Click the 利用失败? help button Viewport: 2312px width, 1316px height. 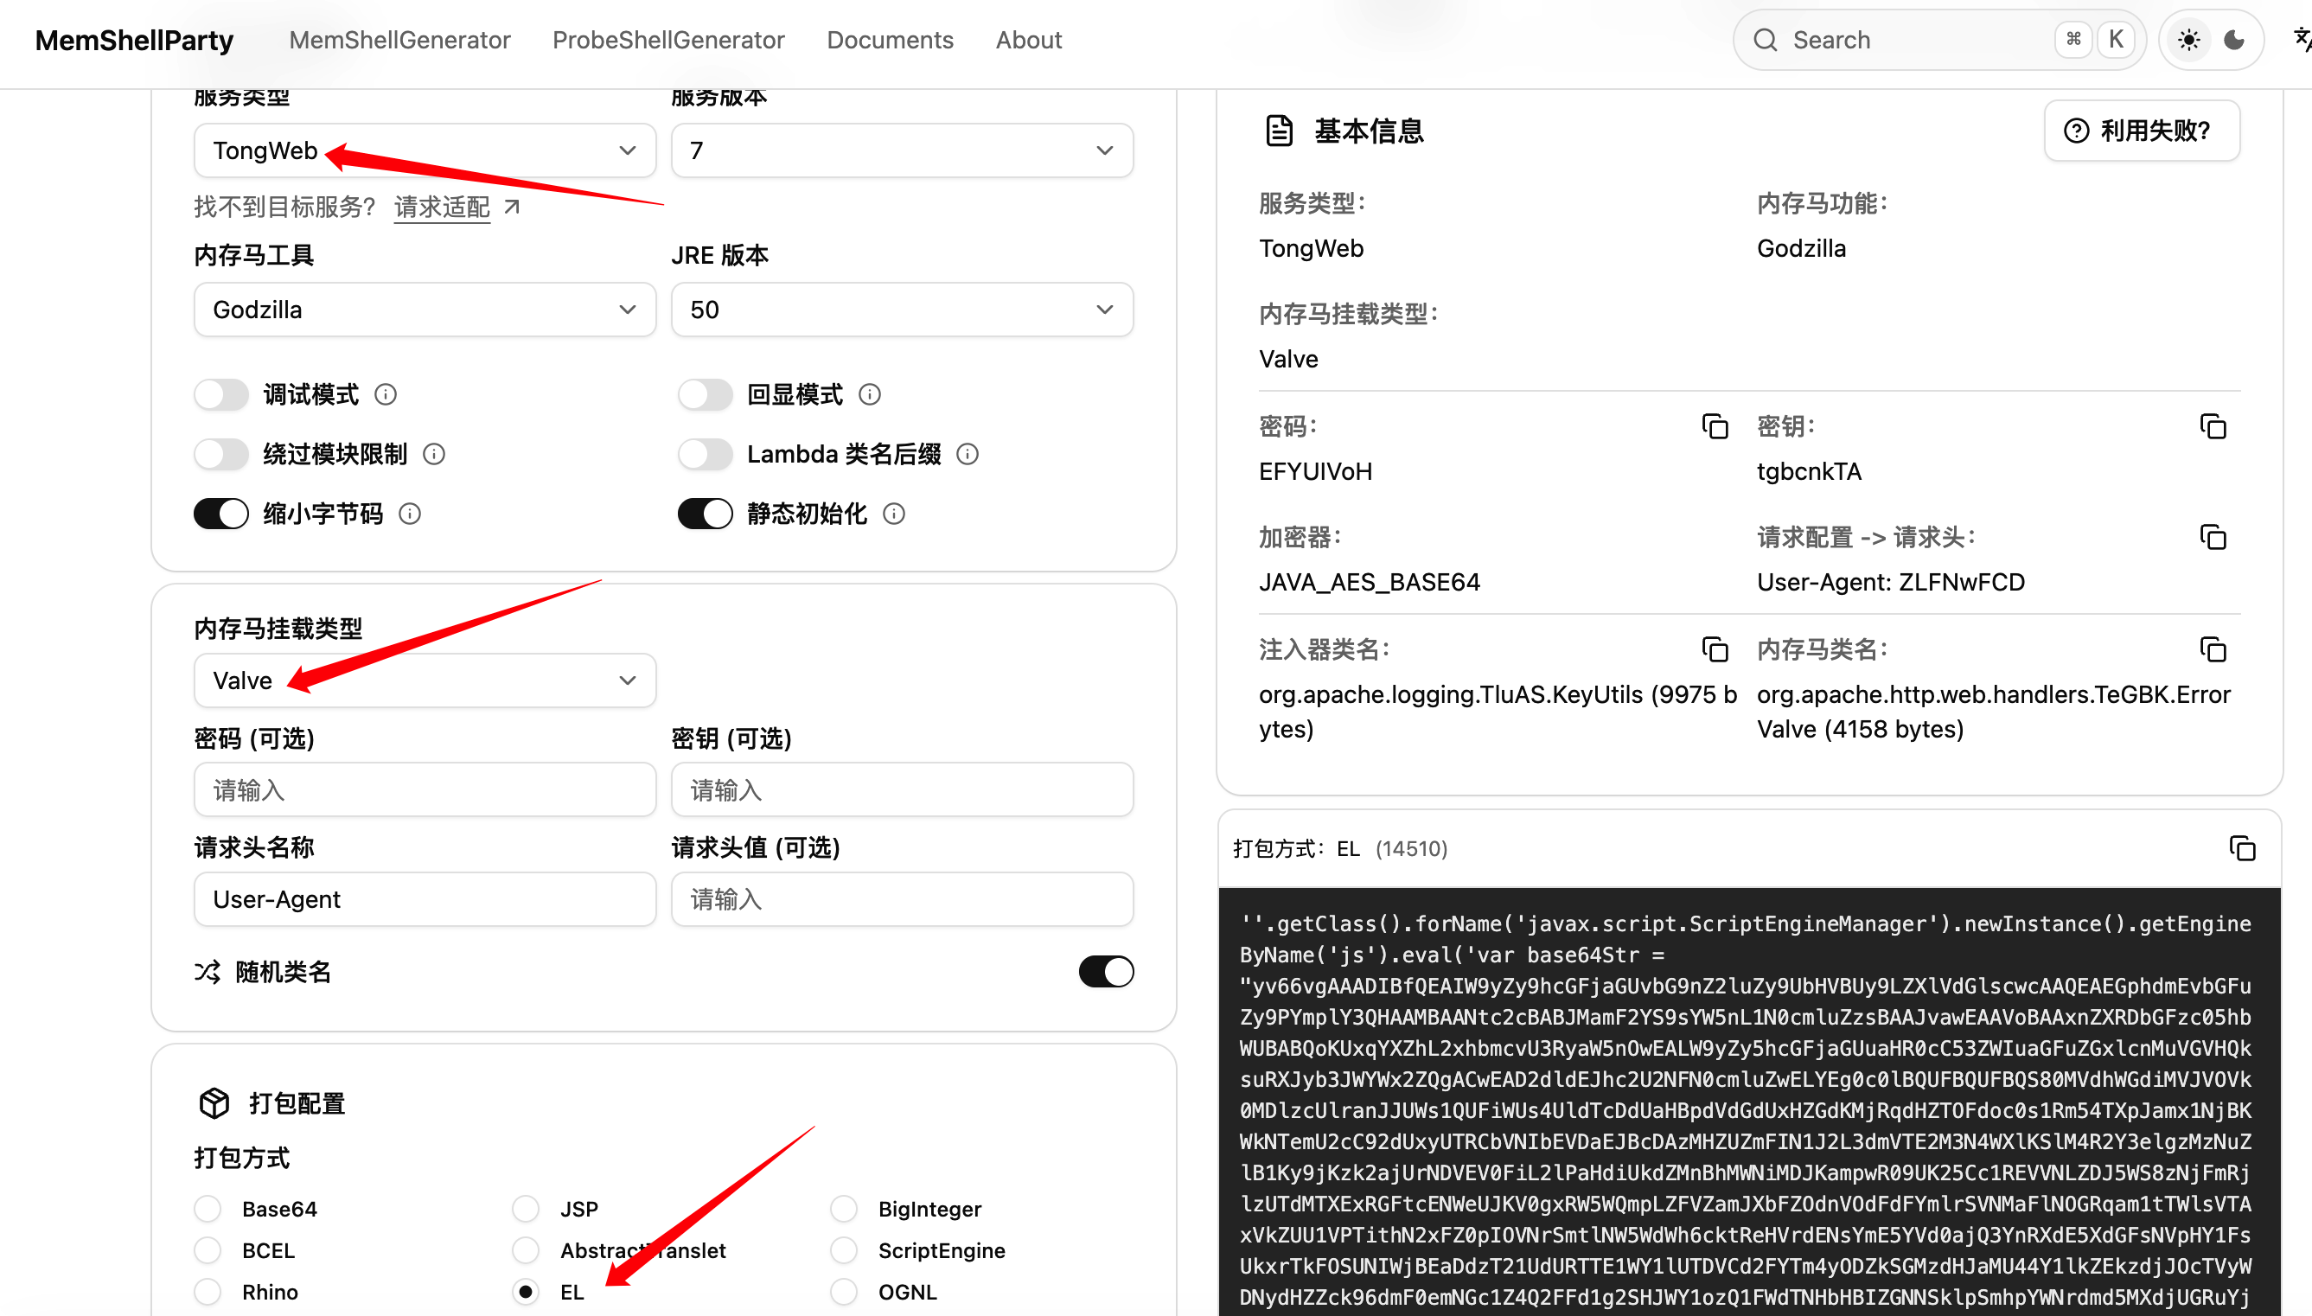(2141, 131)
